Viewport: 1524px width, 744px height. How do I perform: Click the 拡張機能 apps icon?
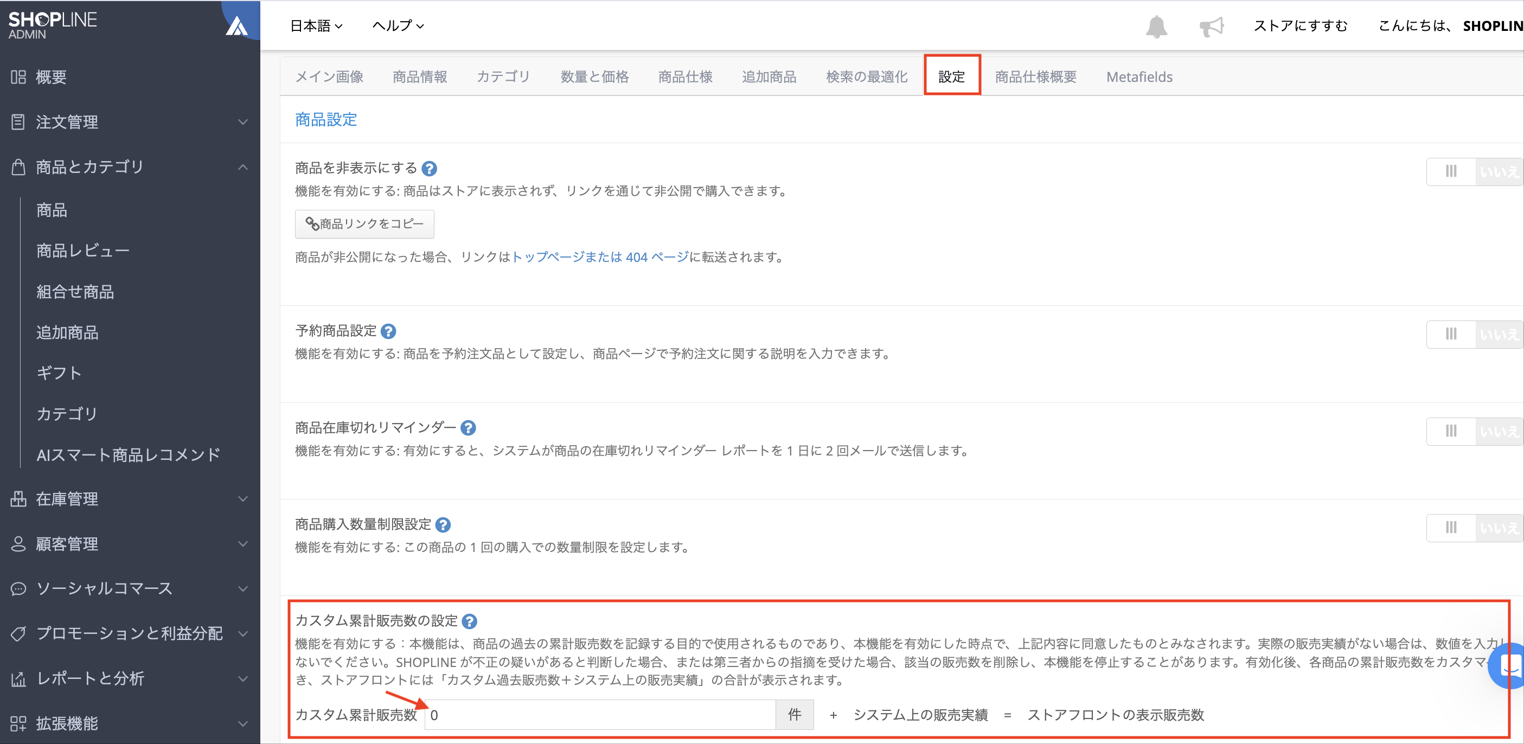18,723
